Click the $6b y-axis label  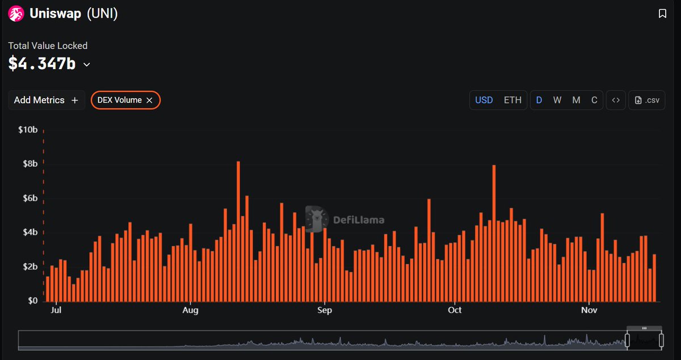click(30, 198)
